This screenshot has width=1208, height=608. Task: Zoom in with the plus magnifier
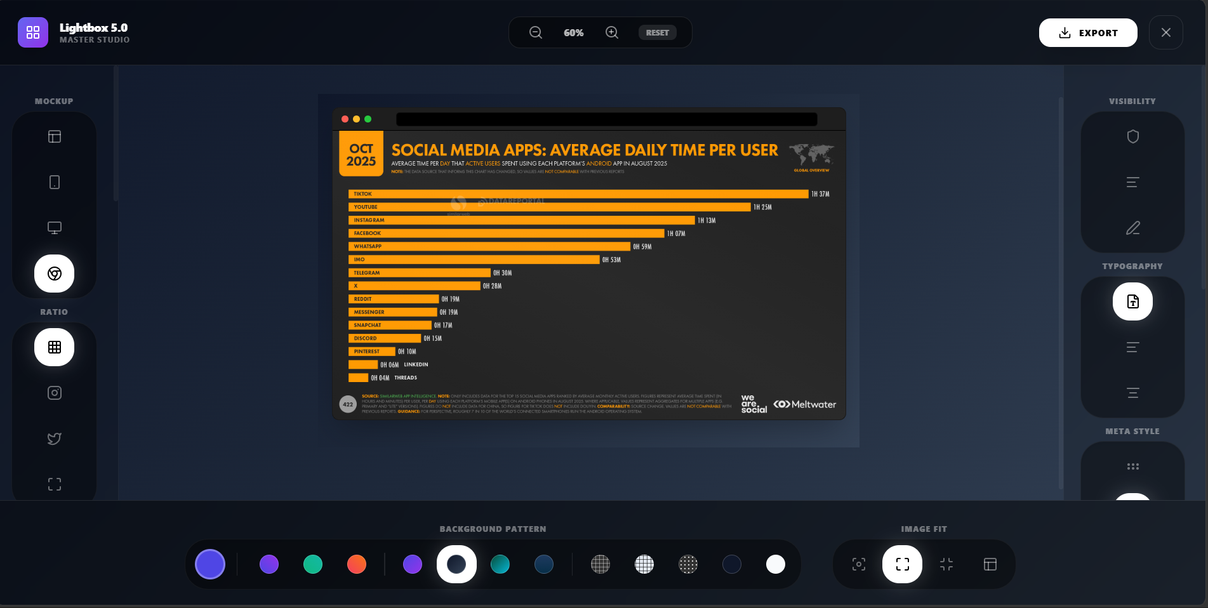click(612, 32)
